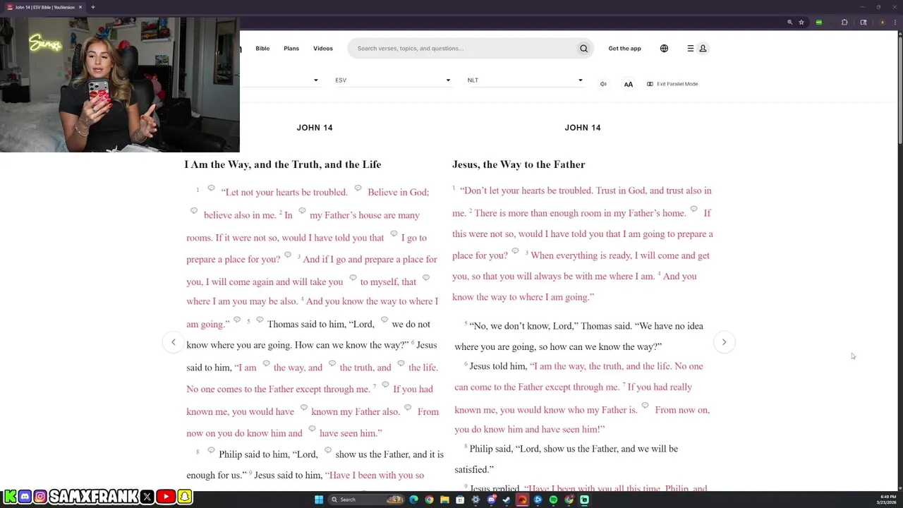This screenshot has width=903, height=508.
Task: Go to next chapter arrow
Action: click(724, 342)
